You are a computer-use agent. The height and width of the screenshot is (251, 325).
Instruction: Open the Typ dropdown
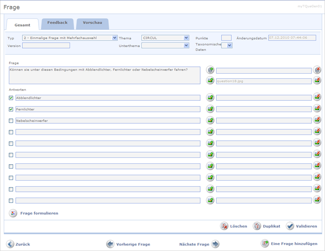(115, 38)
